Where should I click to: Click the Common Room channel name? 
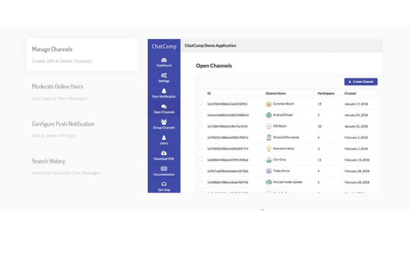[x=283, y=104]
